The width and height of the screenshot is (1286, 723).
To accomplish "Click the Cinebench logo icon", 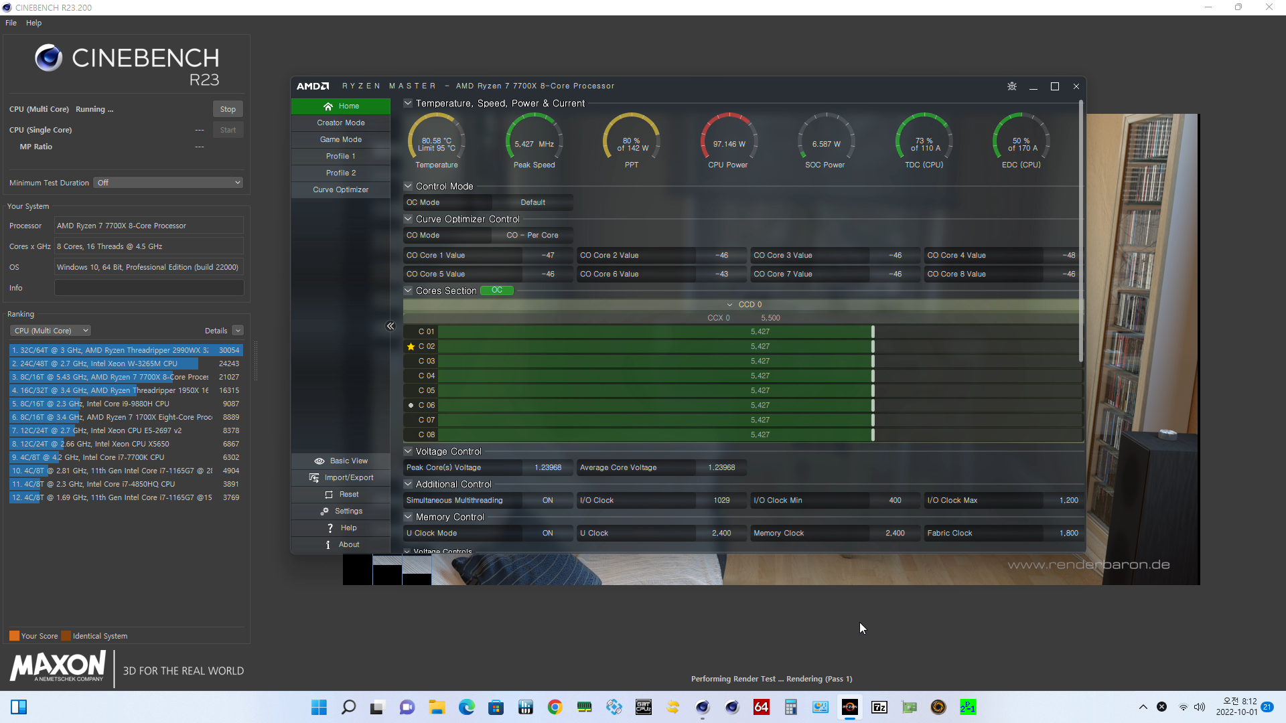I will [x=48, y=58].
